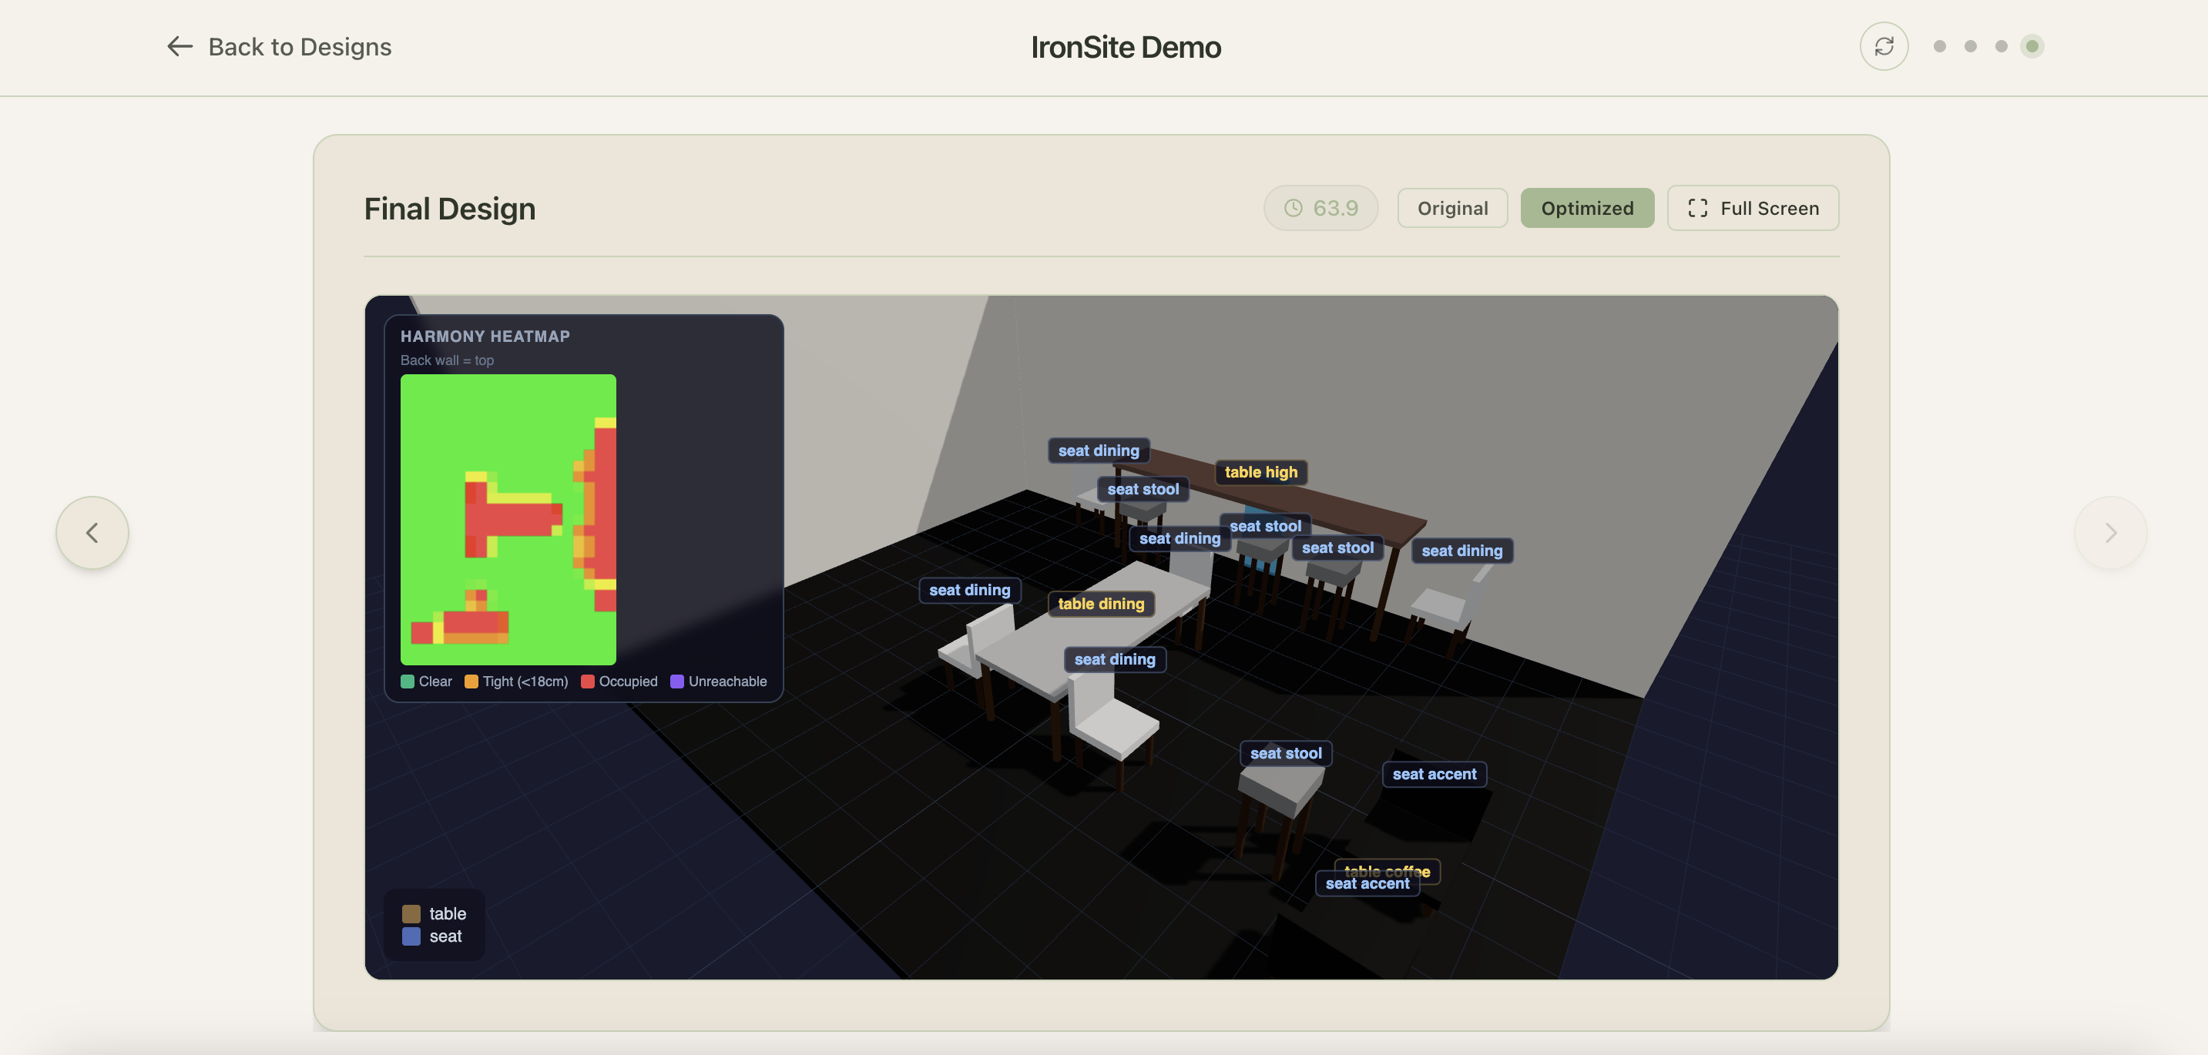This screenshot has height=1055, width=2208.
Task: Go to next design with right chevron
Action: (2109, 532)
